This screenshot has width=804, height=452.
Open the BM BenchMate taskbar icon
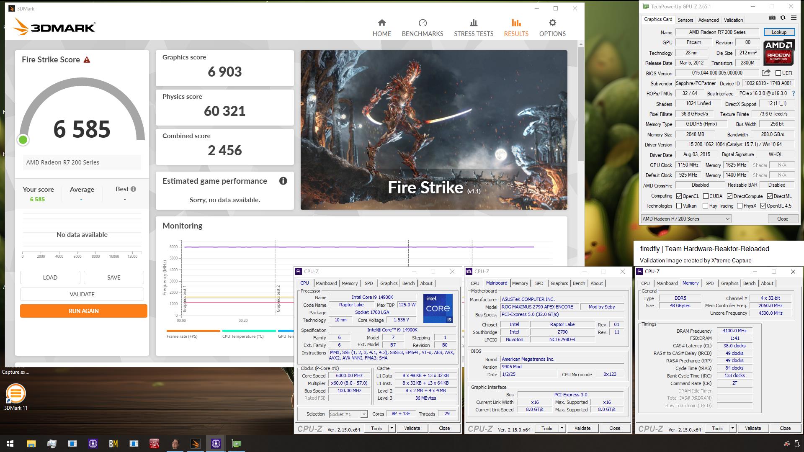tap(113, 444)
